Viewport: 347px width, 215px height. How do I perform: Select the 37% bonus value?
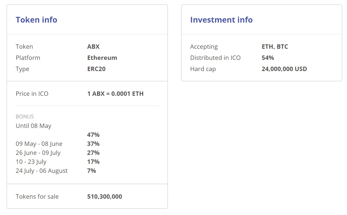pyautogui.click(x=93, y=144)
